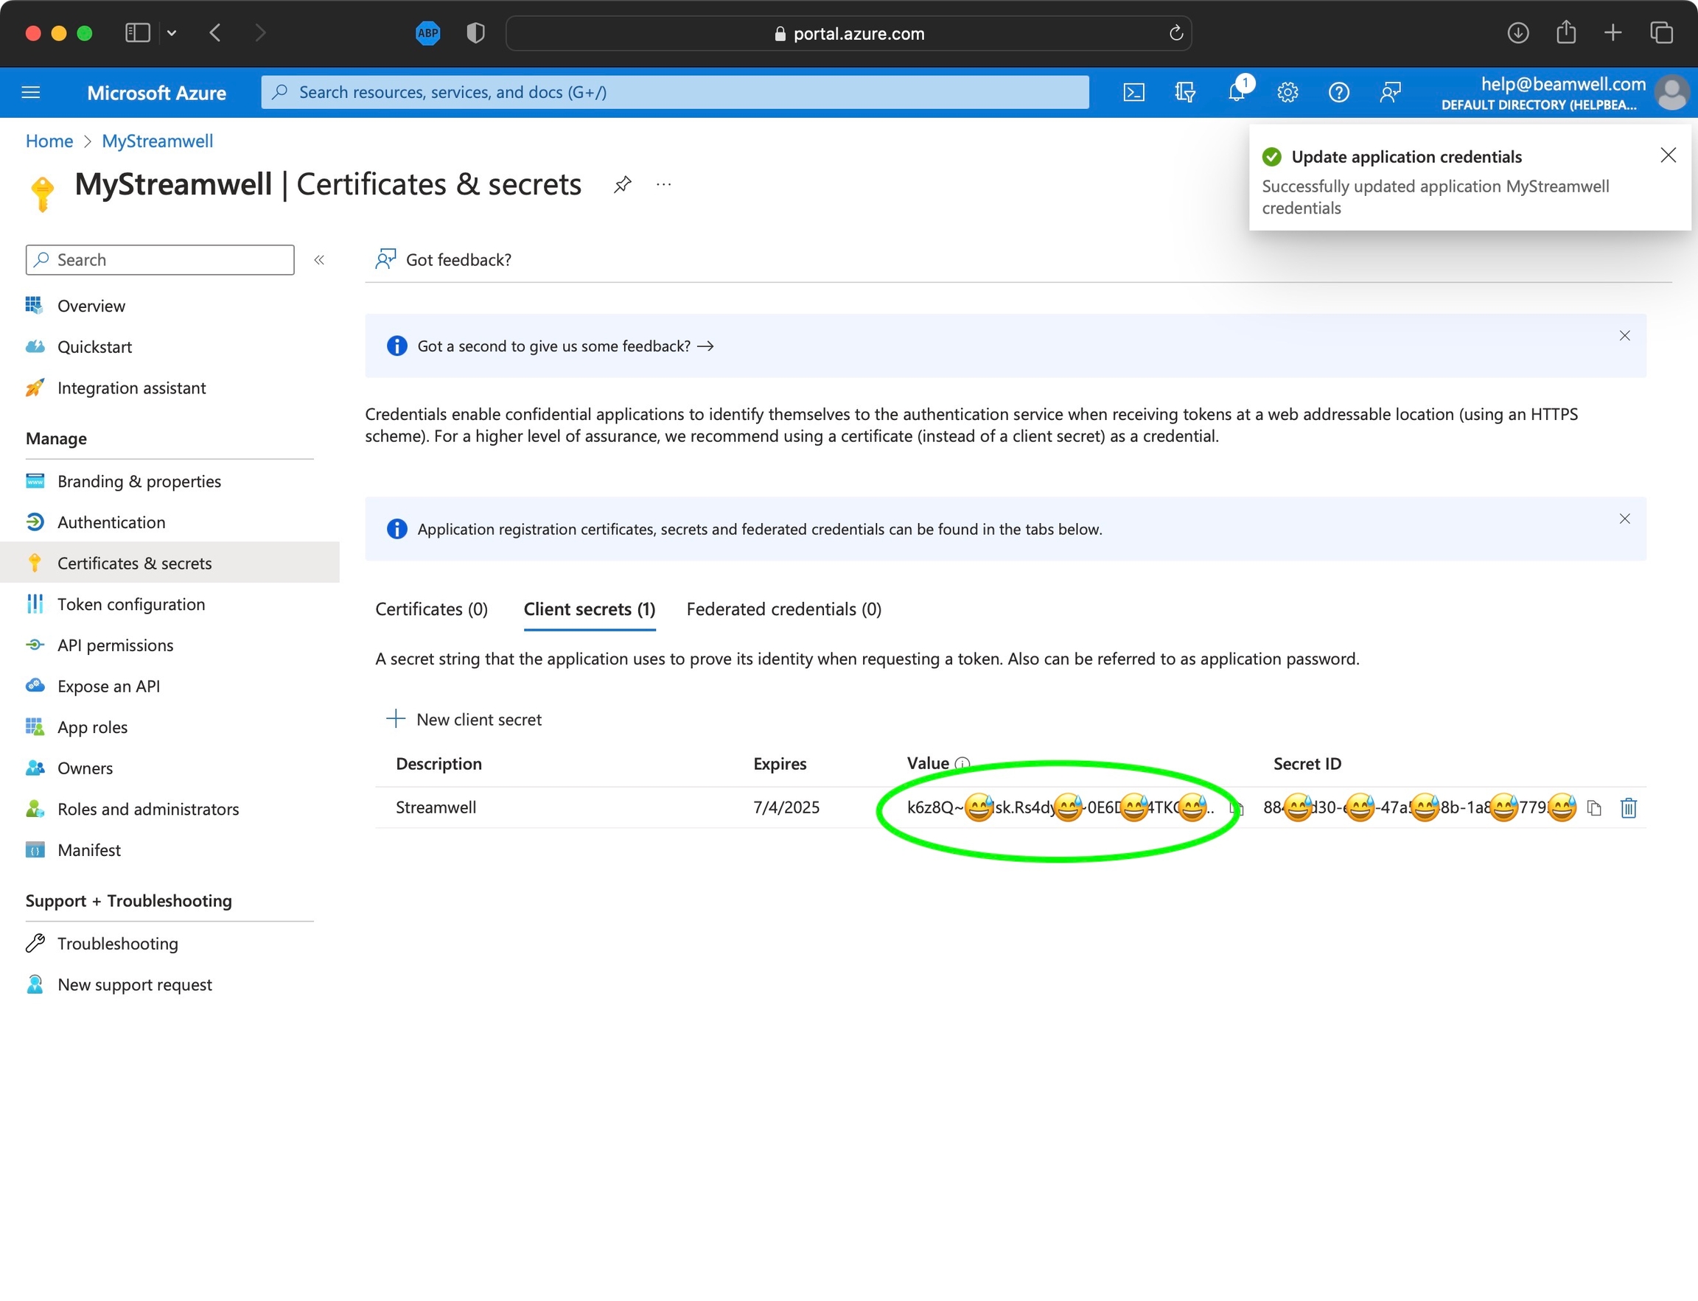This screenshot has width=1698, height=1301.
Task: Switch to Federated credentials (0) tab
Action: [x=783, y=609]
